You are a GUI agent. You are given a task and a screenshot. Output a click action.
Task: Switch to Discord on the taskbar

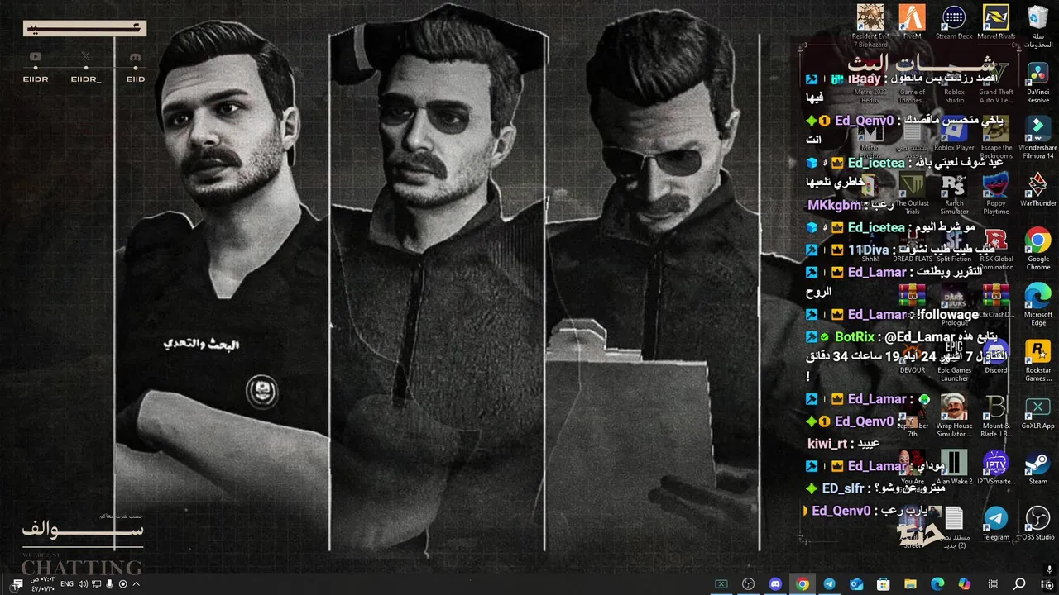775,583
